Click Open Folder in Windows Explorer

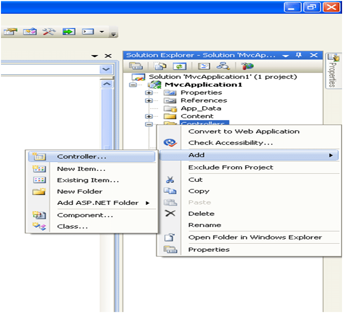pyautogui.click(x=254, y=237)
